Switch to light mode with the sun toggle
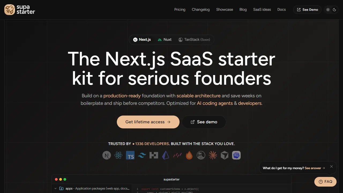Screen dimensions: 343x193 328,9
